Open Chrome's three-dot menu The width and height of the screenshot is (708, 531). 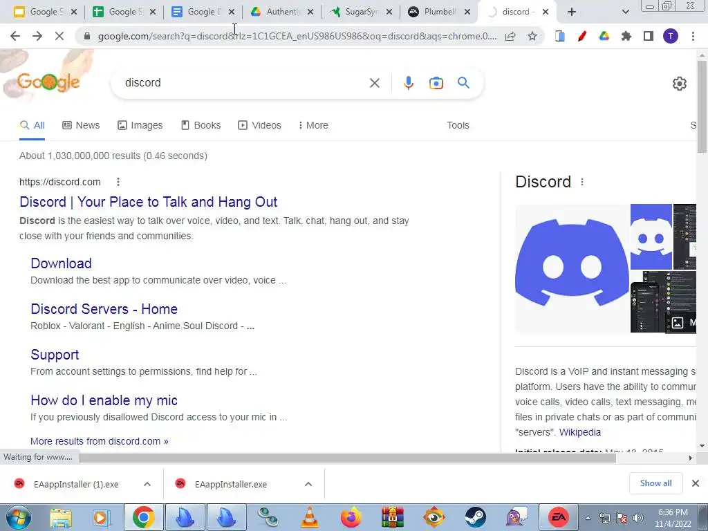(x=693, y=36)
